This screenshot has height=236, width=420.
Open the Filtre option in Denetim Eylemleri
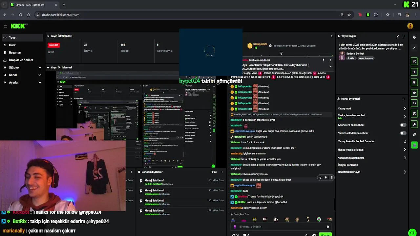[214, 172]
